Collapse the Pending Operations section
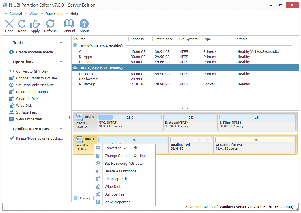Screen dimensions: 301x213 (61, 129)
